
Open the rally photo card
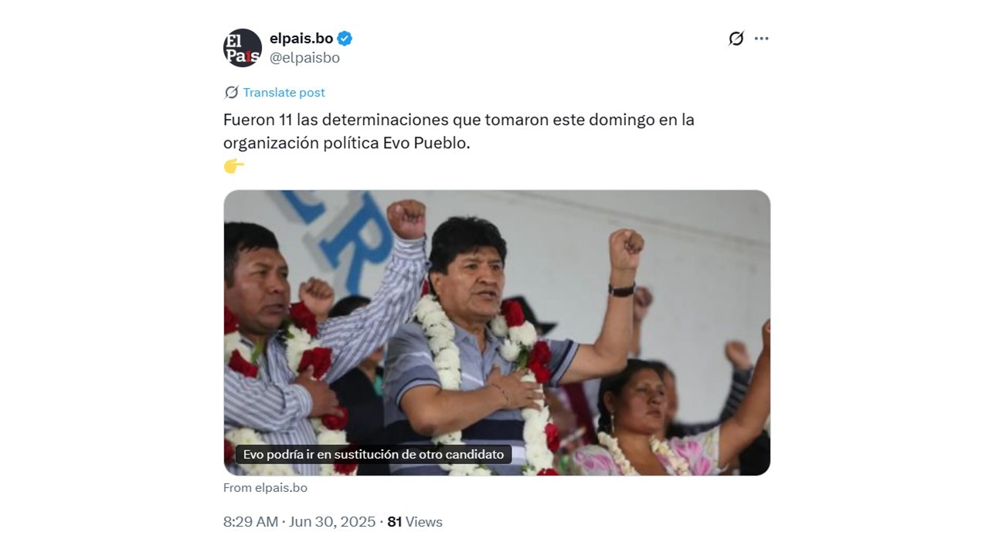497,333
